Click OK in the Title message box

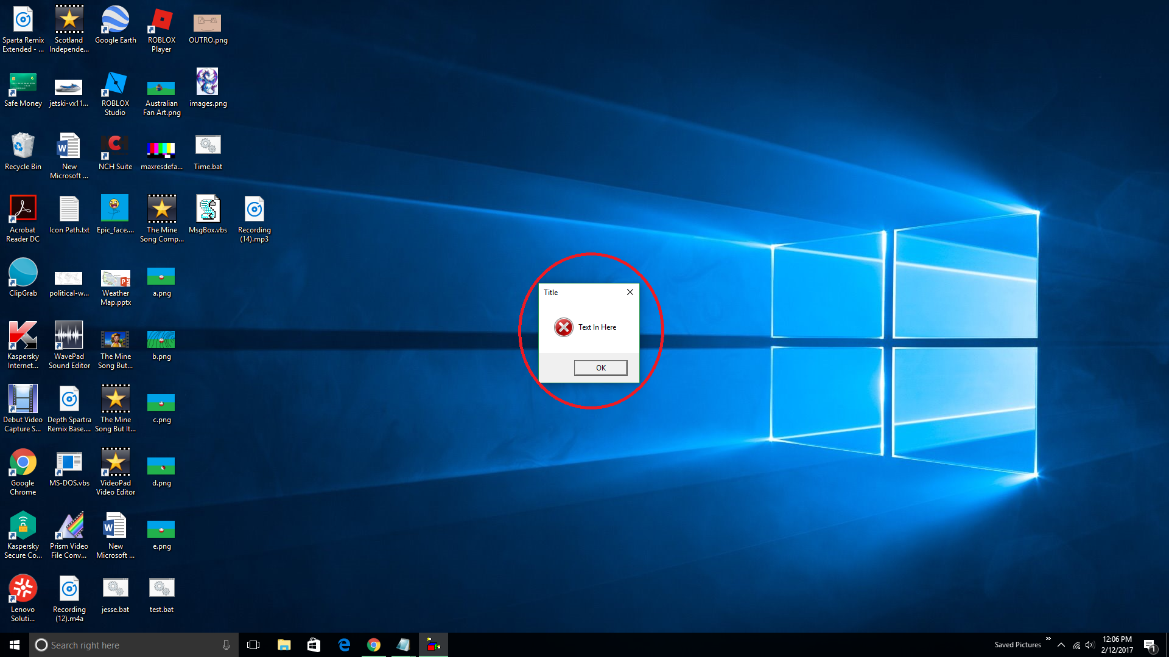tap(600, 367)
